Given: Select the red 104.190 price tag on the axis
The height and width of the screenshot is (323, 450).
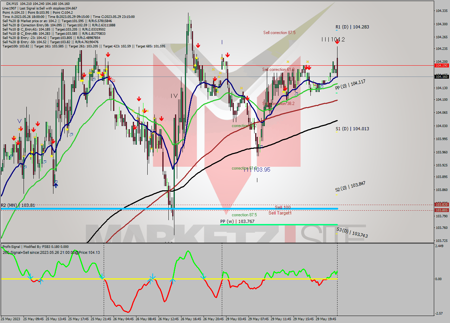Looking at the screenshot, I should tap(441, 65).
